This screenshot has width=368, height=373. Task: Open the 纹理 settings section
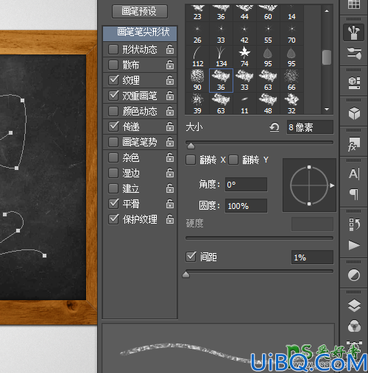pos(131,80)
